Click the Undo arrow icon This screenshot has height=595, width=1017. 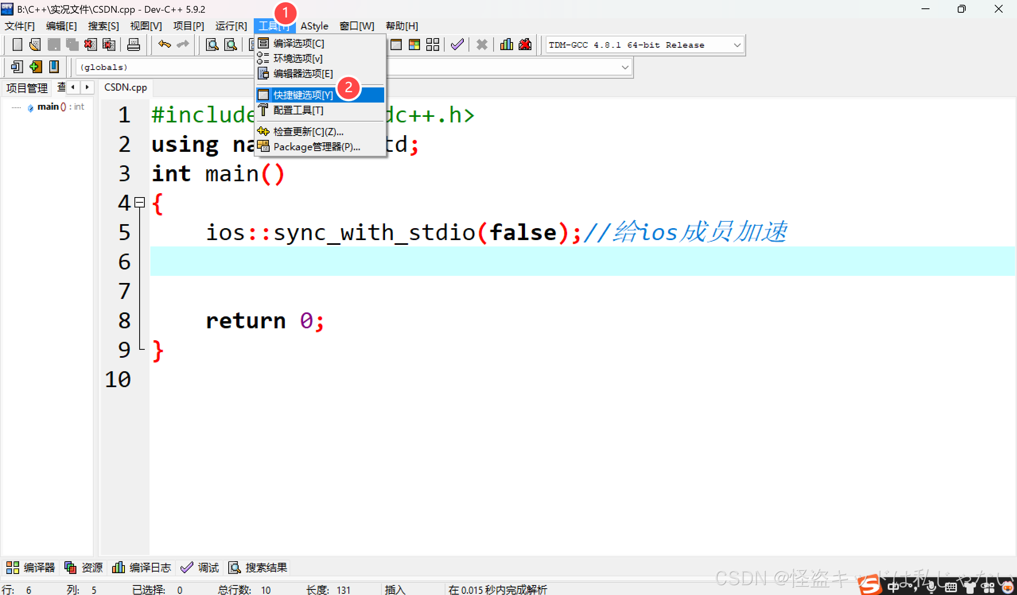pyautogui.click(x=164, y=45)
